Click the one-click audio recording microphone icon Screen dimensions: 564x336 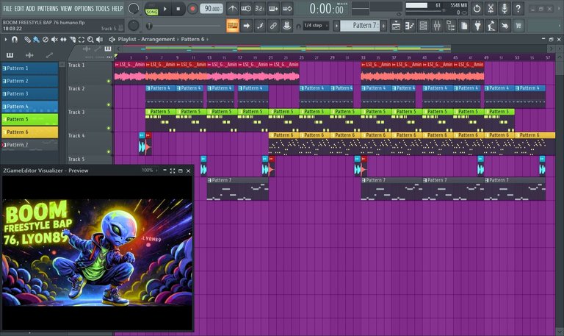[505, 8]
